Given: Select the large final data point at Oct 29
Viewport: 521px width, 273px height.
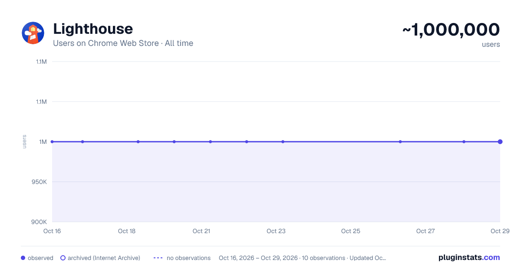Looking at the screenshot, I should pyautogui.click(x=500, y=142).
